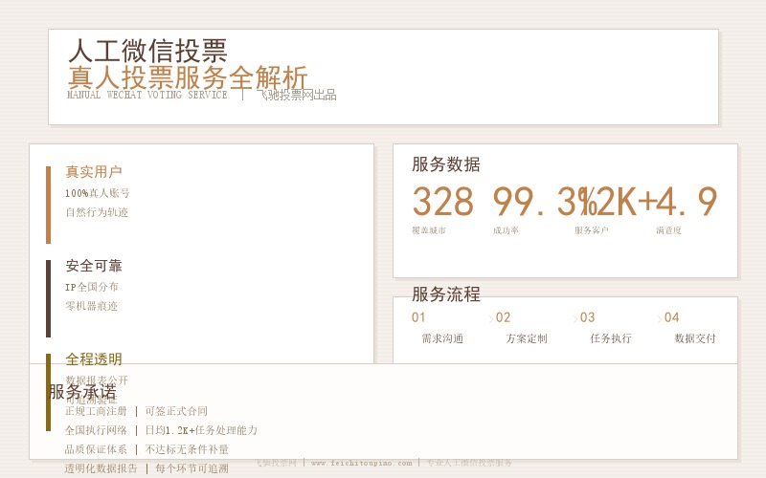This screenshot has width=766, height=478.
Task: Click the '服务承诺' section heading
Action: pos(82,392)
